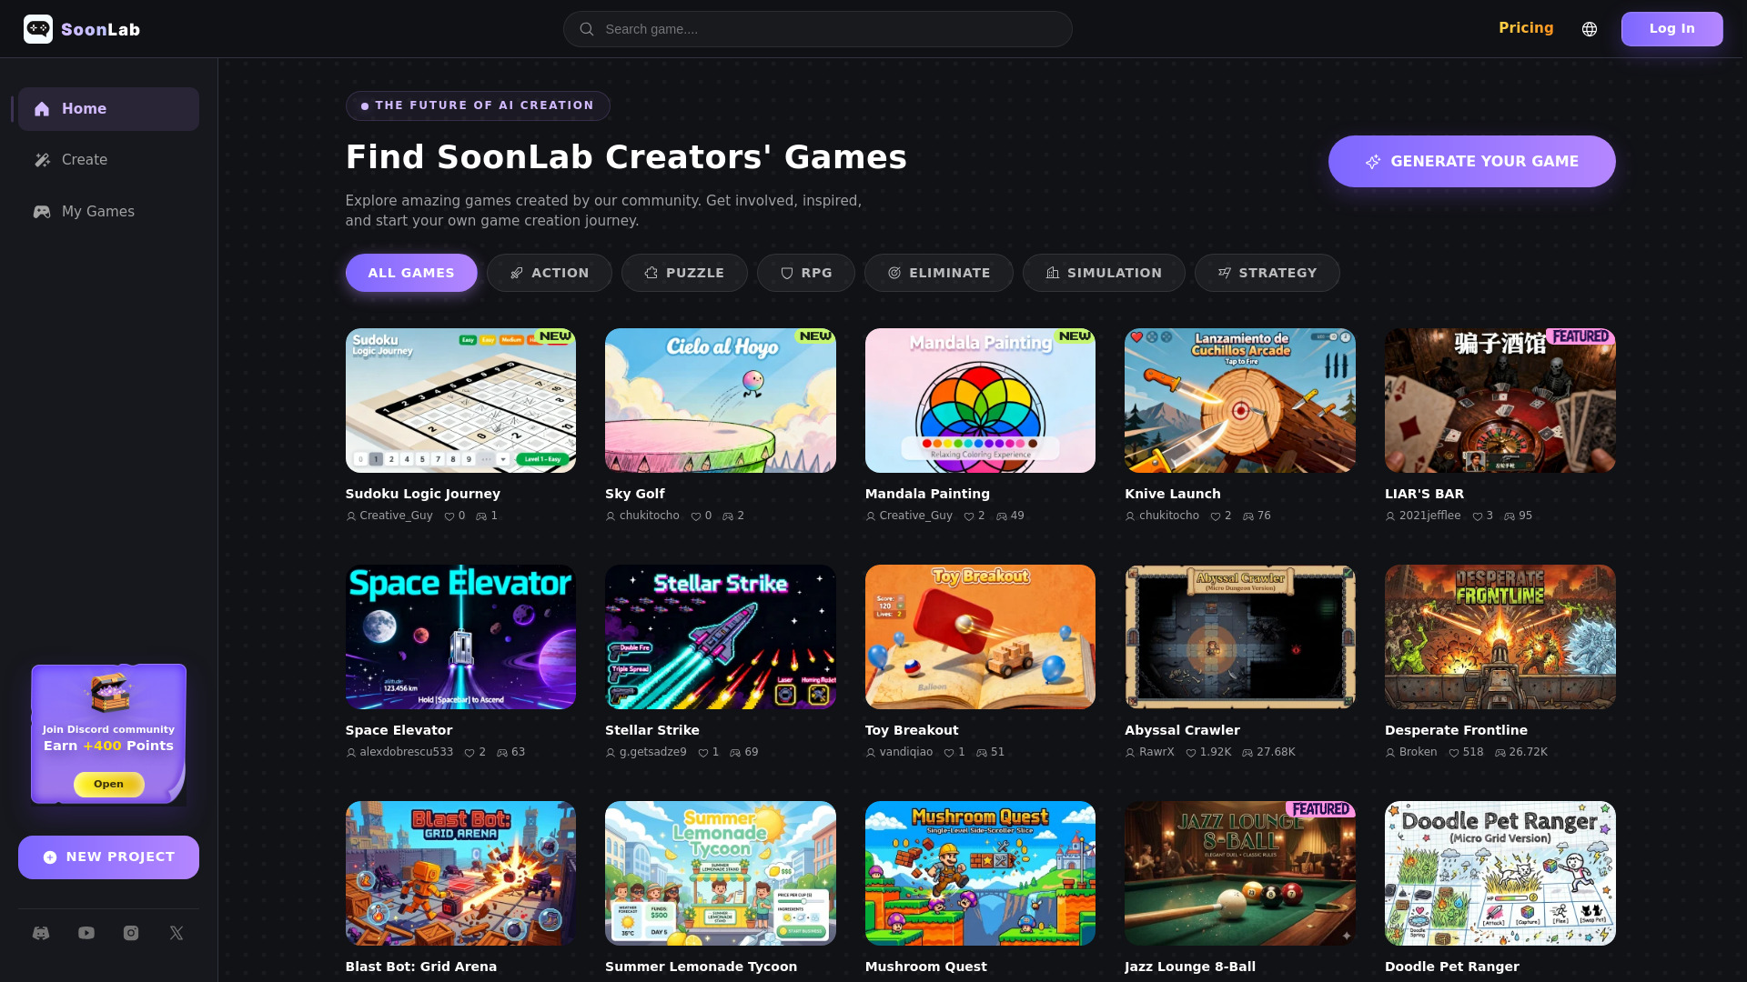1747x982 pixels.
Task: Switch to the STRATEGY filter pill
Action: [1267, 272]
